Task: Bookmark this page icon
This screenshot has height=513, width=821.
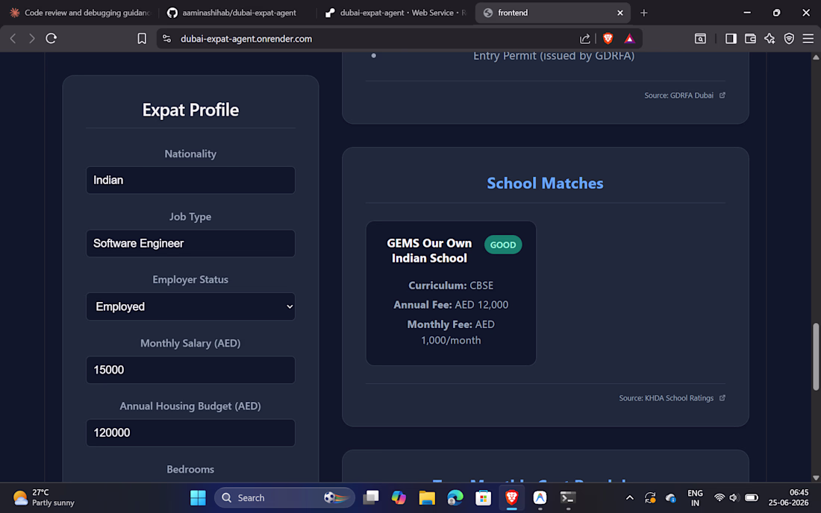Action: pos(142,39)
